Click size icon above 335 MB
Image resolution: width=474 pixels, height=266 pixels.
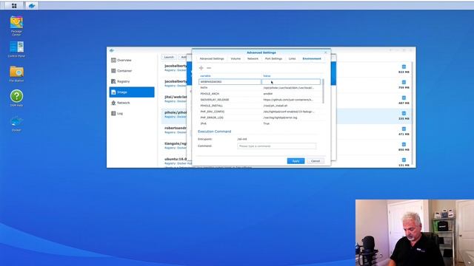404,113
